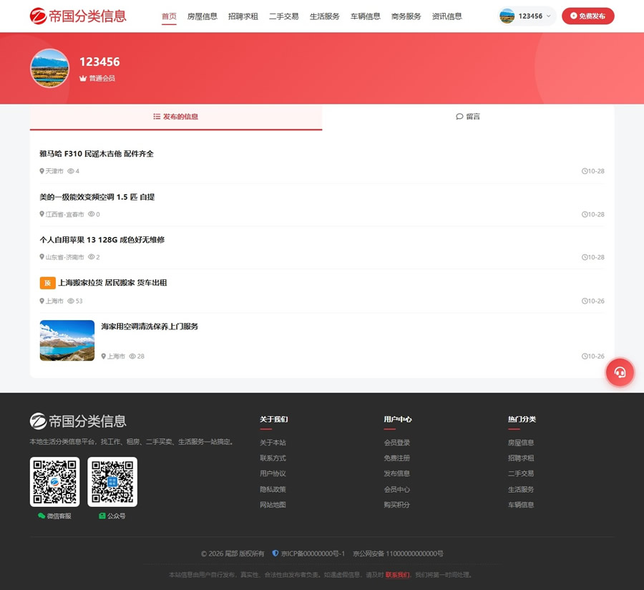This screenshot has height=590, width=644.
Task: Click the speech bubble icon in 留言 tab
Action: (459, 117)
